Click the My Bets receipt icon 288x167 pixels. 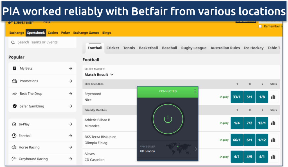[15, 68]
